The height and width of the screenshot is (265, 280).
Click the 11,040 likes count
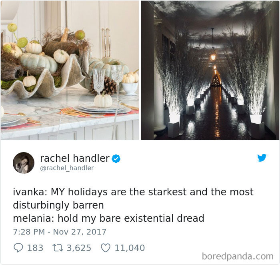point(130,248)
